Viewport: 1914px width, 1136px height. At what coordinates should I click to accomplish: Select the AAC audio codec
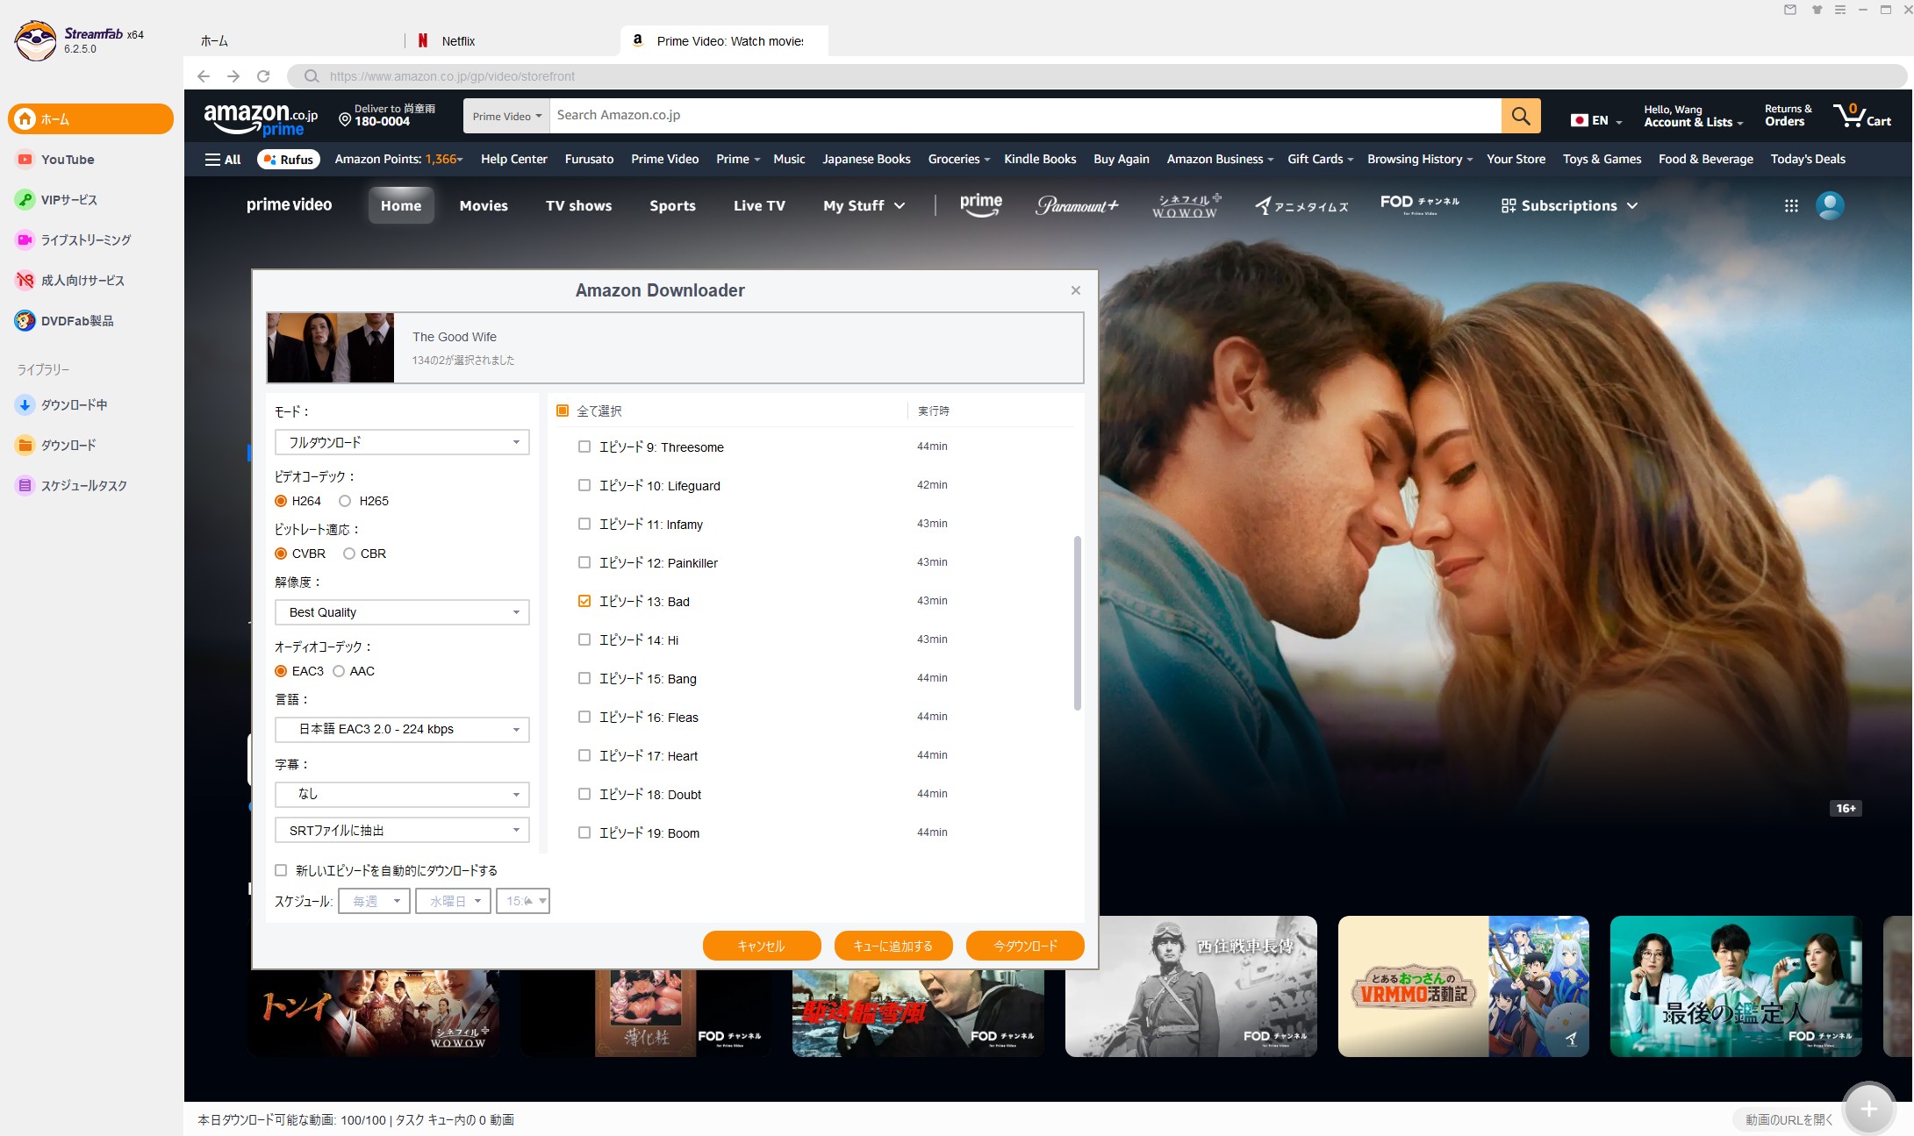pyautogui.click(x=339, y=671)
